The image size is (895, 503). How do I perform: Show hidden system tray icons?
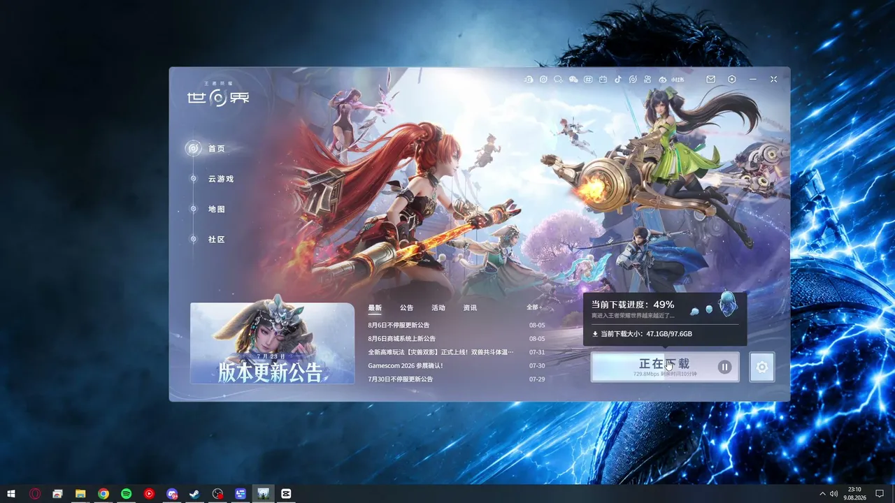coord(822,494)
